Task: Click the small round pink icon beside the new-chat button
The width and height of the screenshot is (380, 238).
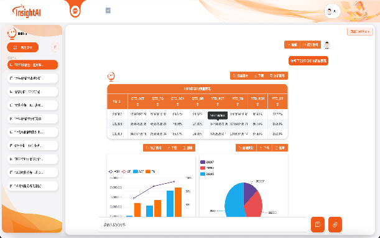Action: (x=55, y=47)
